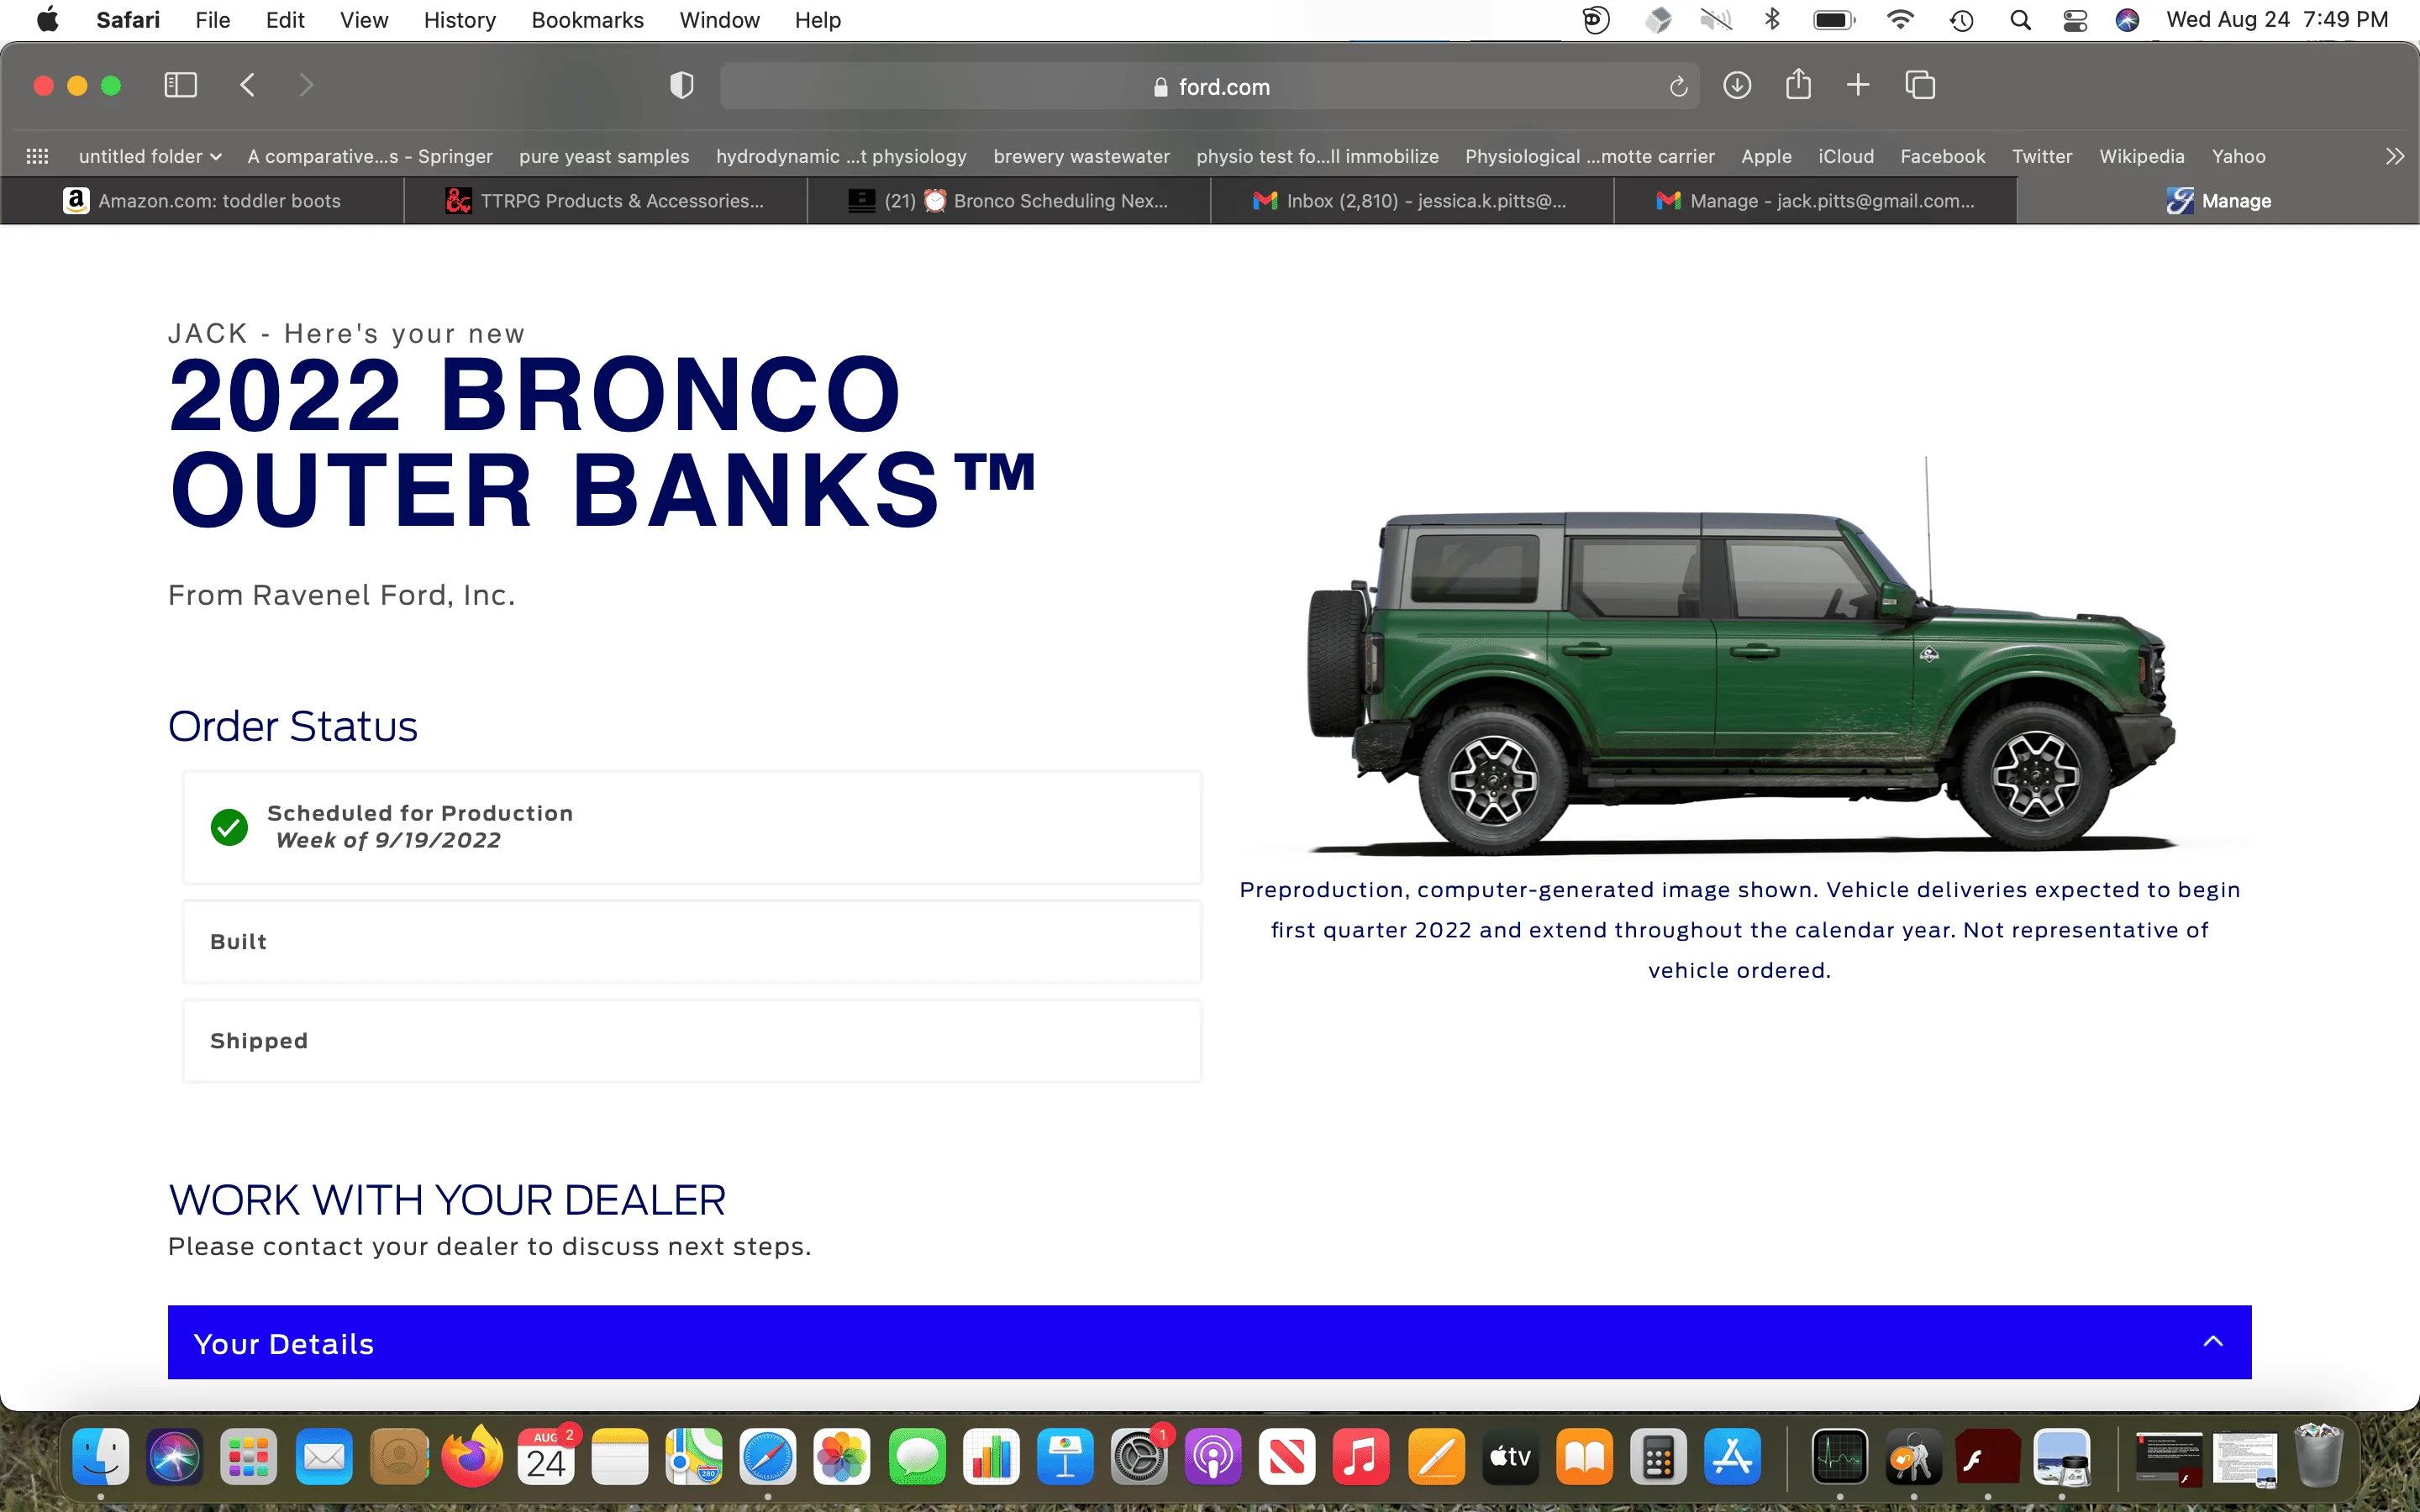
Task: Open Calendar from the Dock
Action: click(x=546, y=1456)
